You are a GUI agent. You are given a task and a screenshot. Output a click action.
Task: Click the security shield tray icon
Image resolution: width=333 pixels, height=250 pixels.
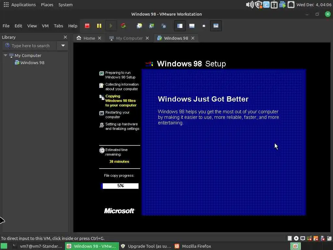258,5
